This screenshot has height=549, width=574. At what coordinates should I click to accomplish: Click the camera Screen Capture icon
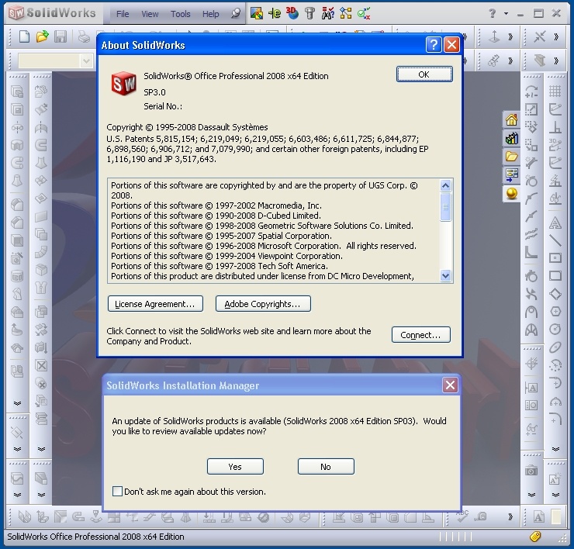531,471
